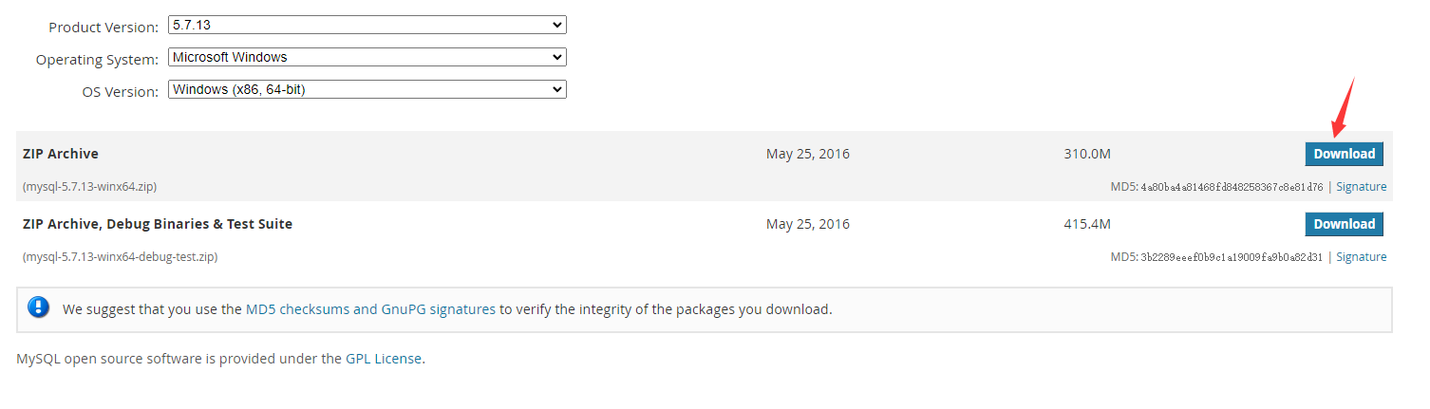The height and width of the screenshot is (409, 1430).
Task: Click the "OS Version:" label
Action: click(120, 92)
